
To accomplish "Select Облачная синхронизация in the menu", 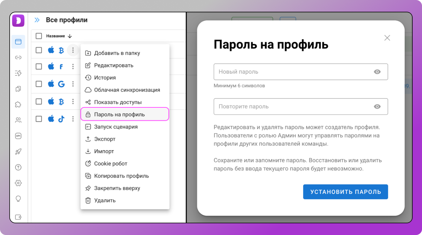I will (127, 90).
